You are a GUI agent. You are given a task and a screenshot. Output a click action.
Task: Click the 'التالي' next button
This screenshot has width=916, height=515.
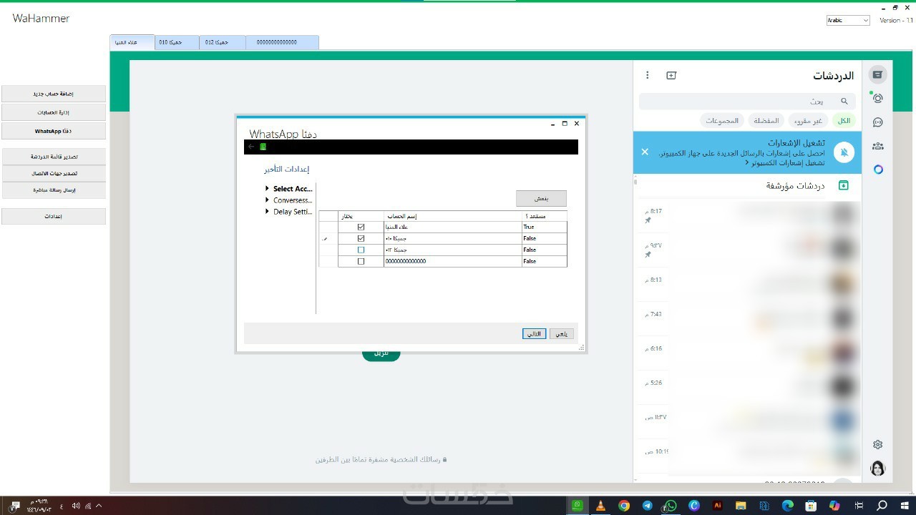pyautogui.click(x=534, y=334)
